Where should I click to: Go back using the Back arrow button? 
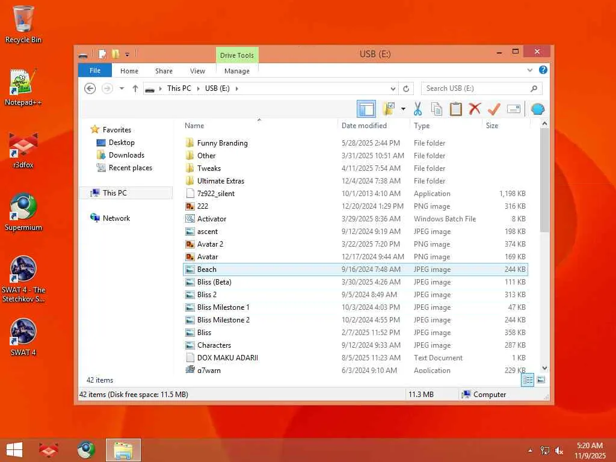pyautogui.click(x=90, y=88)
